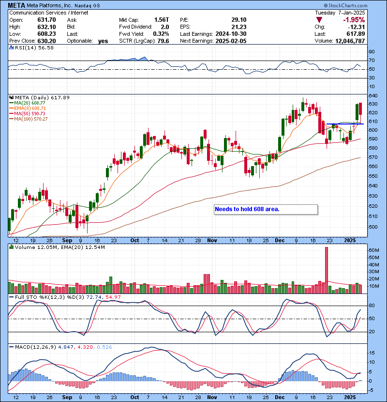Click the StockCharts.com label
The width and height of the screenshot is (387, 402).
(x=345, y=5)
